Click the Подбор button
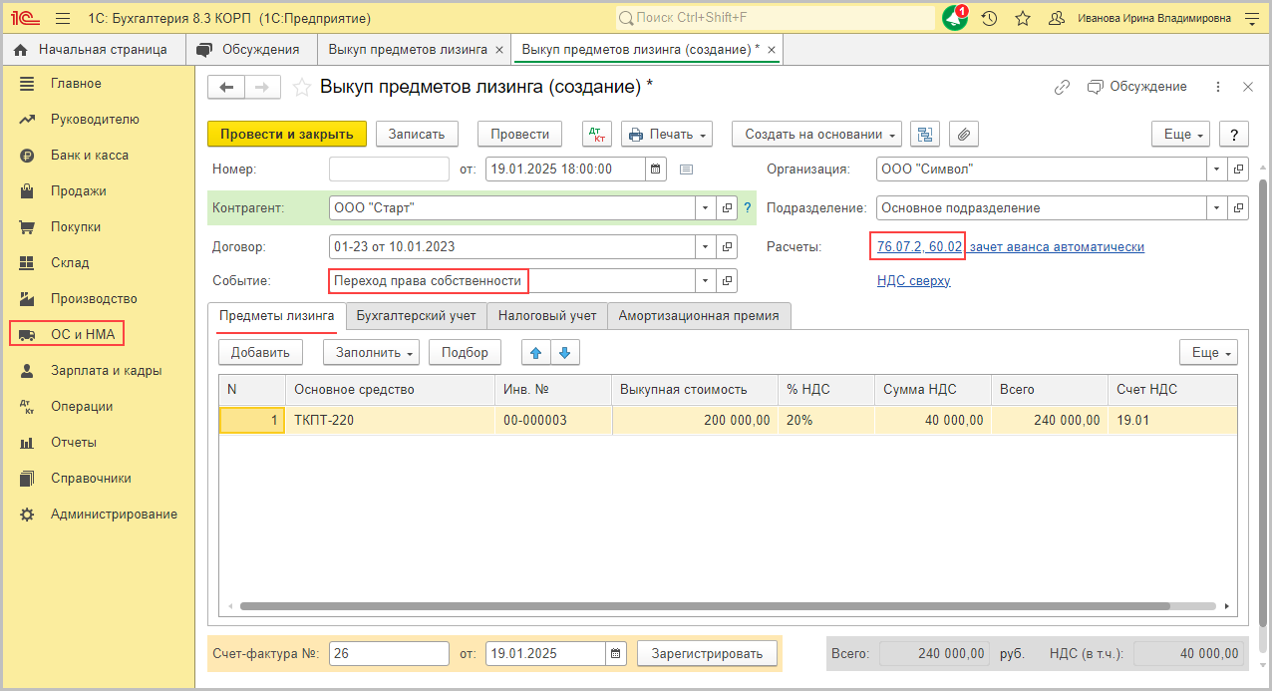1272x691 pixels. coord(465,352)
